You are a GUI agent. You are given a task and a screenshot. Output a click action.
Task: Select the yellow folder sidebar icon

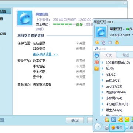click(96, 68)
